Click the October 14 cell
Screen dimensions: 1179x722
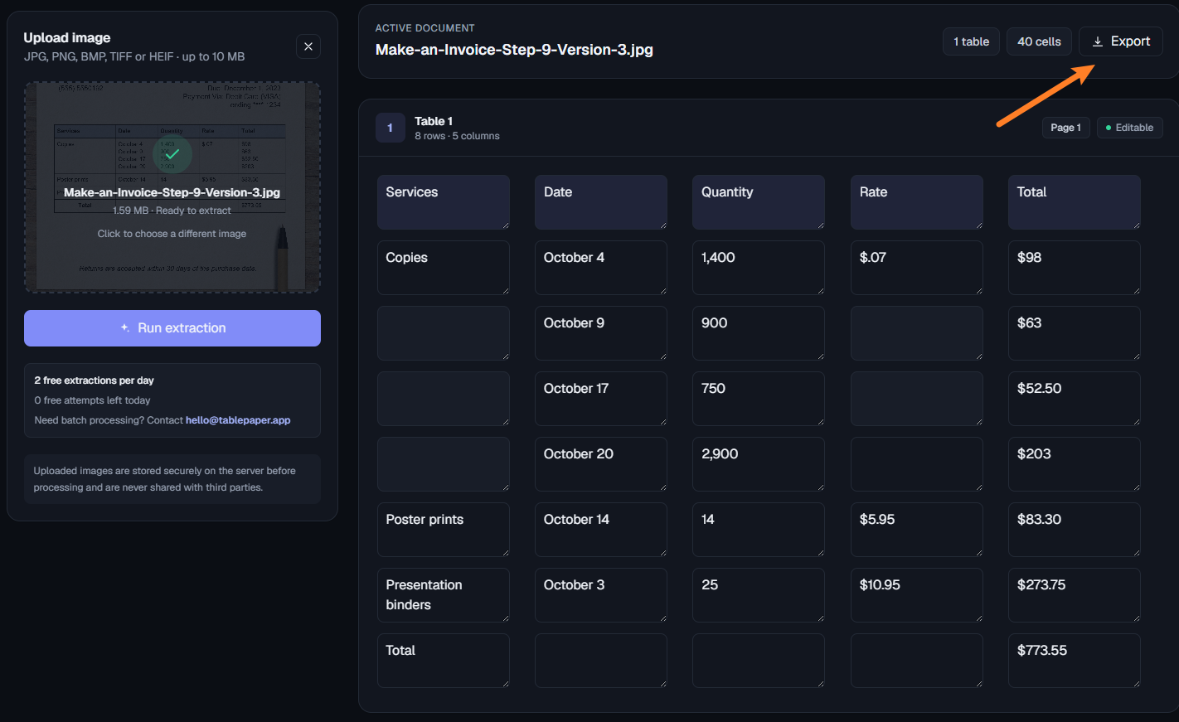(601, 530)
